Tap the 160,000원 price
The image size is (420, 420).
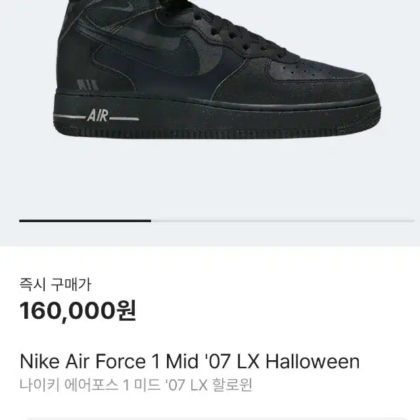[x=78, y=311]
